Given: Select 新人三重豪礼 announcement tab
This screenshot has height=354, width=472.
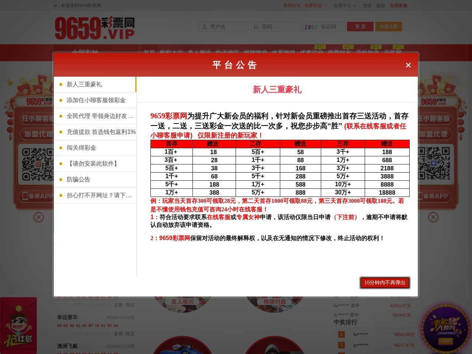Looking at the screenshot, I should (95, 84).
